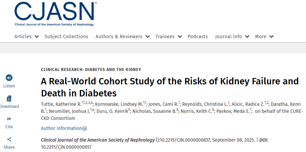Click the Author Information link text

[61, 128]
